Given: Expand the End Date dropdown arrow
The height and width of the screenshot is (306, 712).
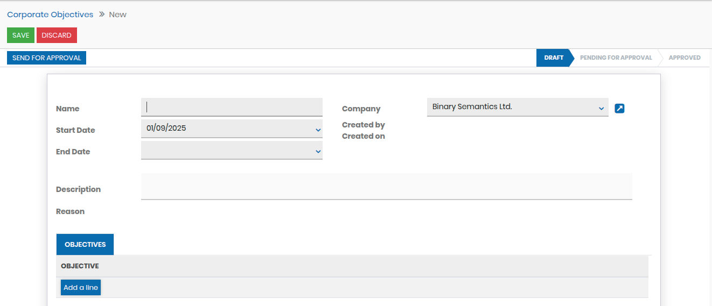Looking at the screenshot, I should (318, 152).
